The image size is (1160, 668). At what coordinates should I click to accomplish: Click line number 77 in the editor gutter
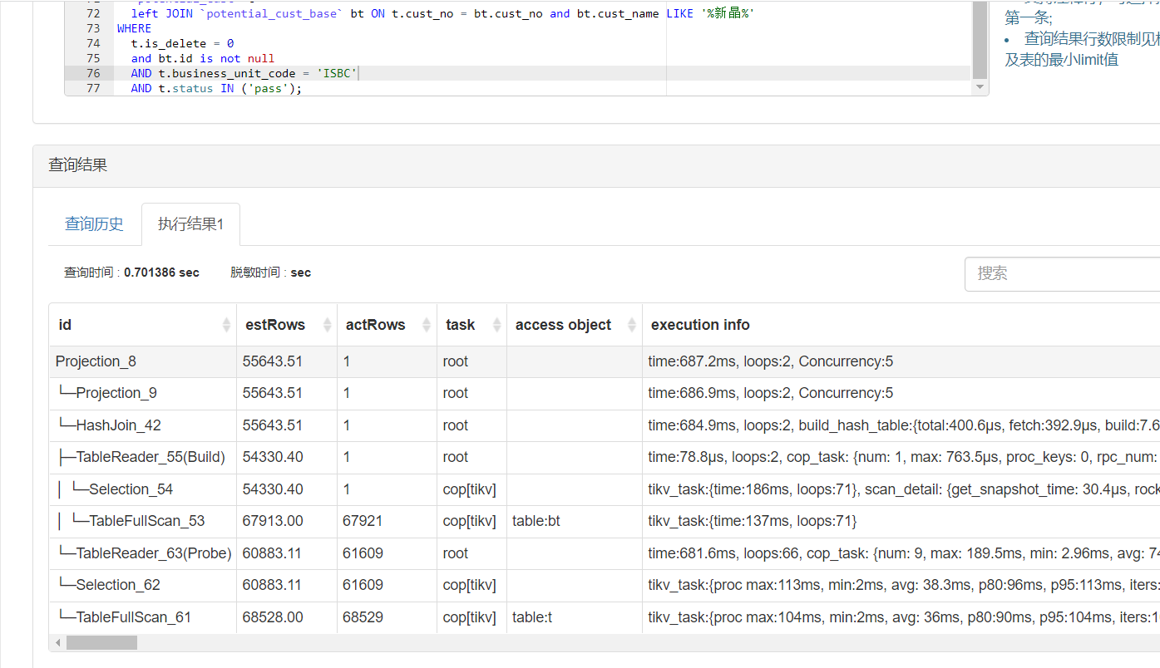click(x=92, y=88)
